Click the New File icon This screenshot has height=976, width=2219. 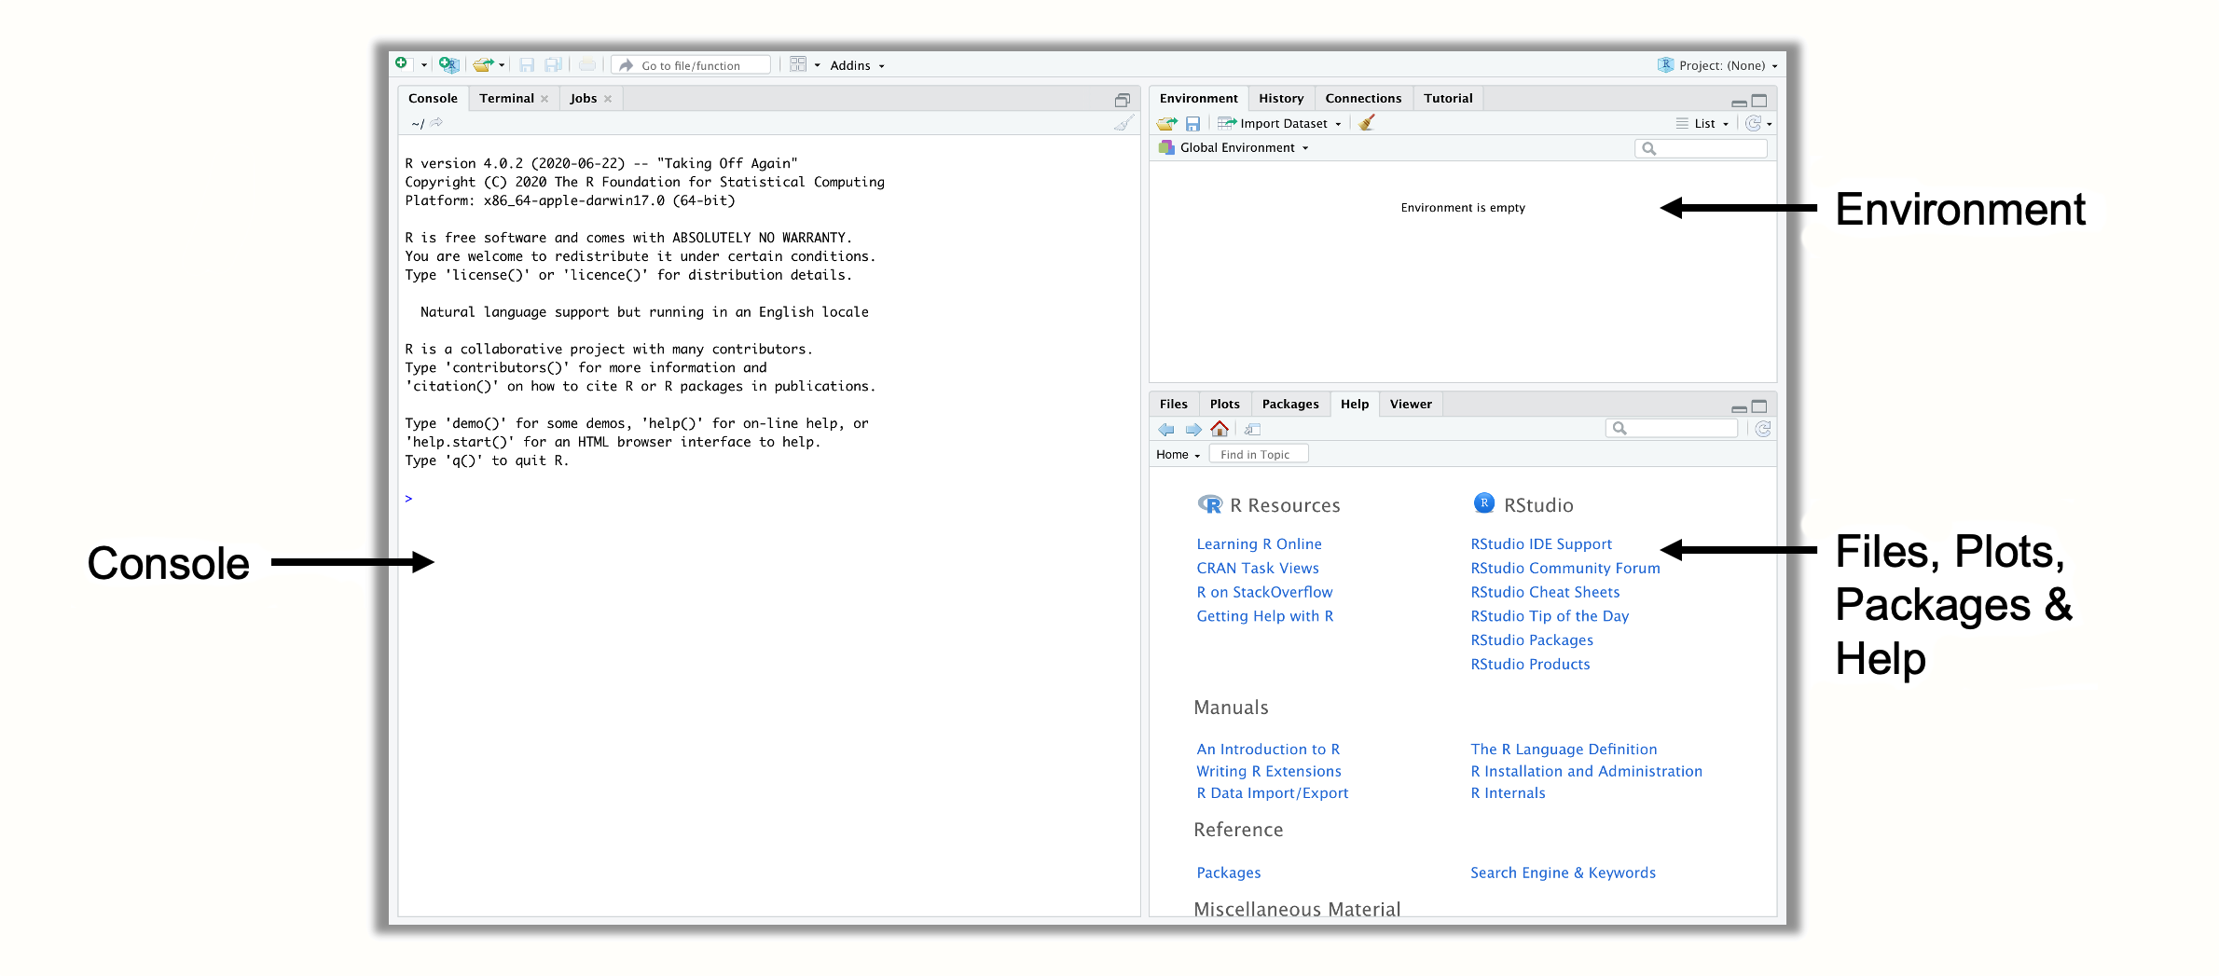pos(402,64)
